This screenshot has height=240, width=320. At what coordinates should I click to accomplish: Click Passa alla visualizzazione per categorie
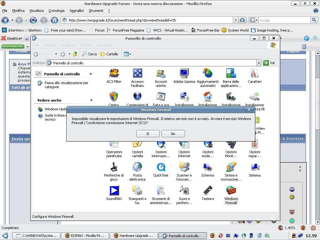[x=66, y=85]
